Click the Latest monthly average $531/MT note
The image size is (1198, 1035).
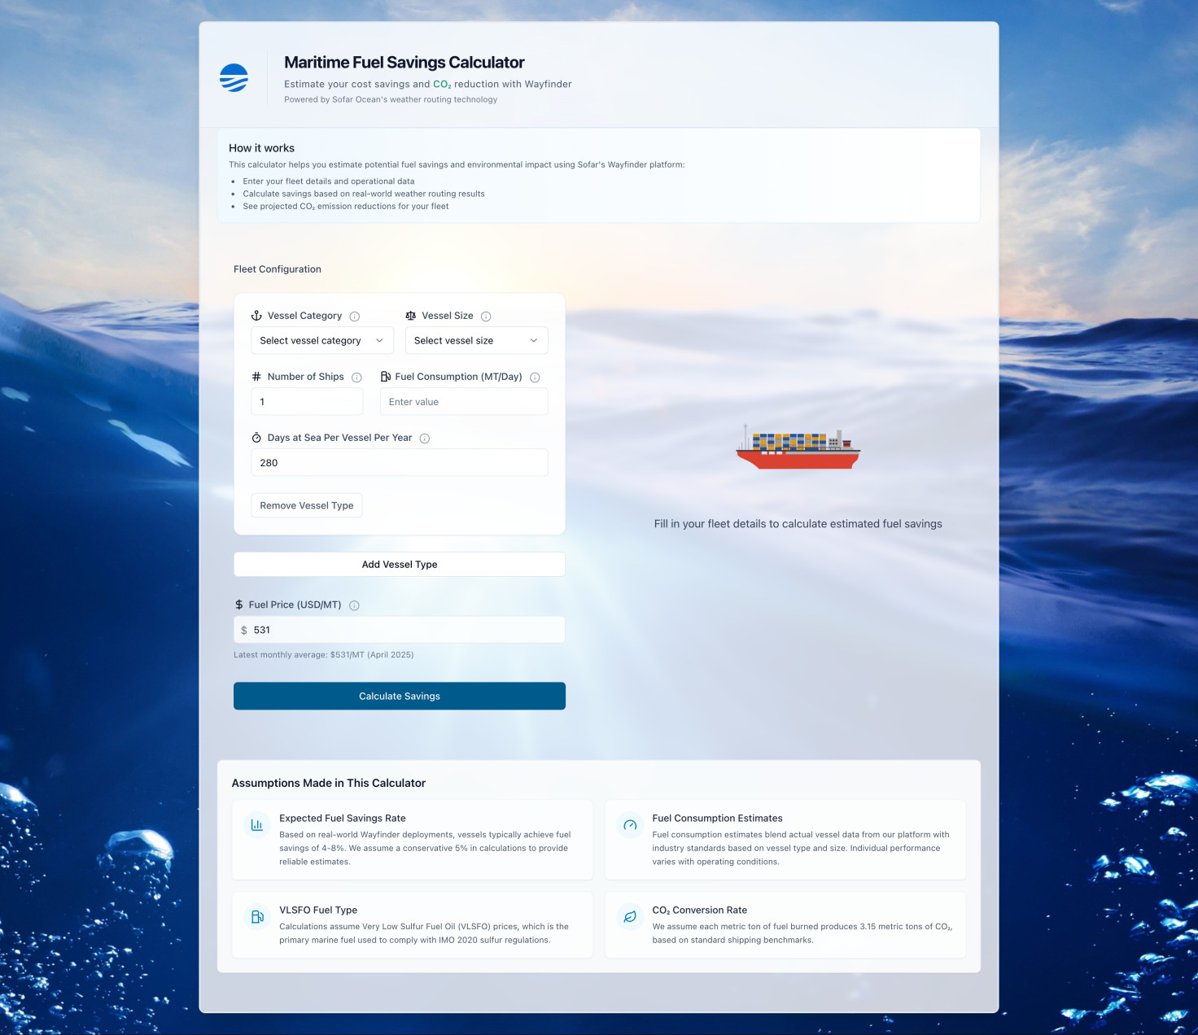pos(324,655)
